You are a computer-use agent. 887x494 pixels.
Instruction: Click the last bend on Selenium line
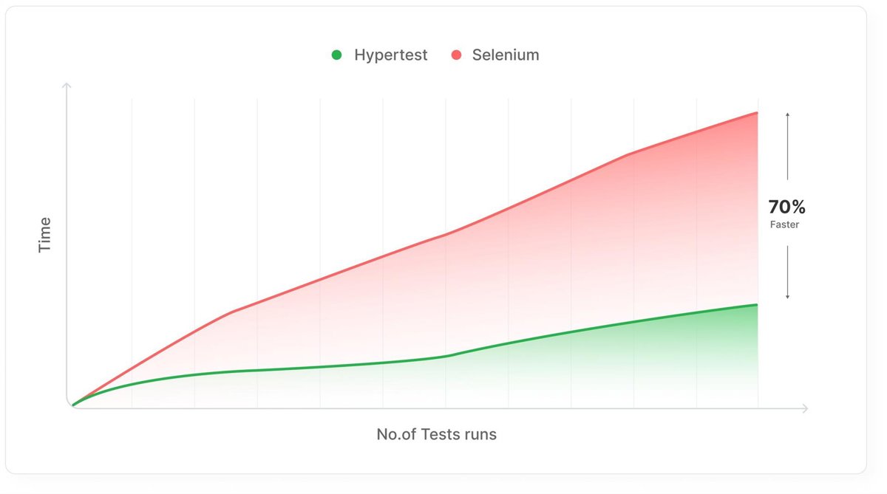629,154
